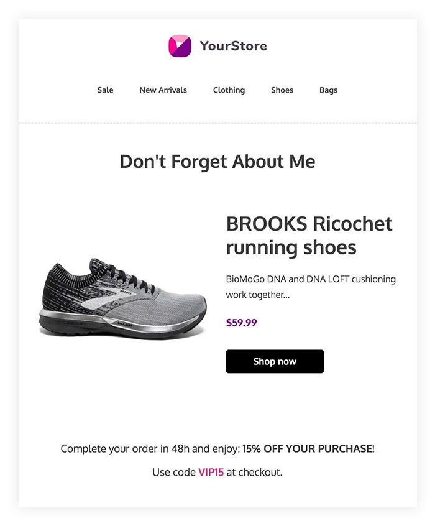The width and height of the screenshot is (435, 526).
Task: Select the "BROOKS Ricochet" title line
Action: (309, 223)
